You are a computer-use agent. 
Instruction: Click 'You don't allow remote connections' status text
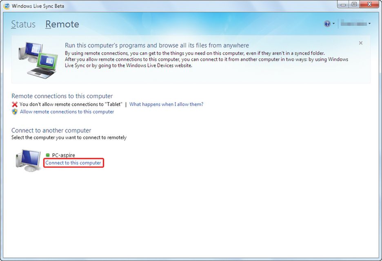pyautogui.click(x=71, y=104)
